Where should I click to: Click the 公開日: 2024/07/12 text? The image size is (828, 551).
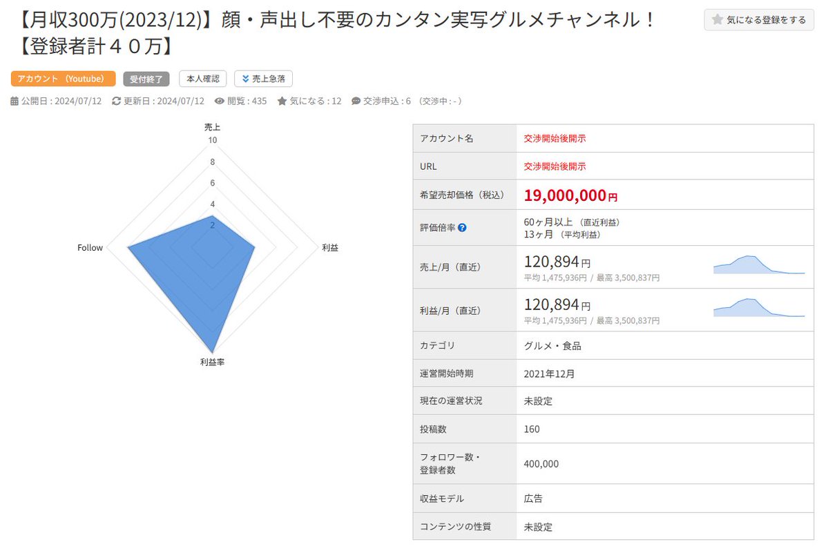pyautogui.click(x=61, y=101)
